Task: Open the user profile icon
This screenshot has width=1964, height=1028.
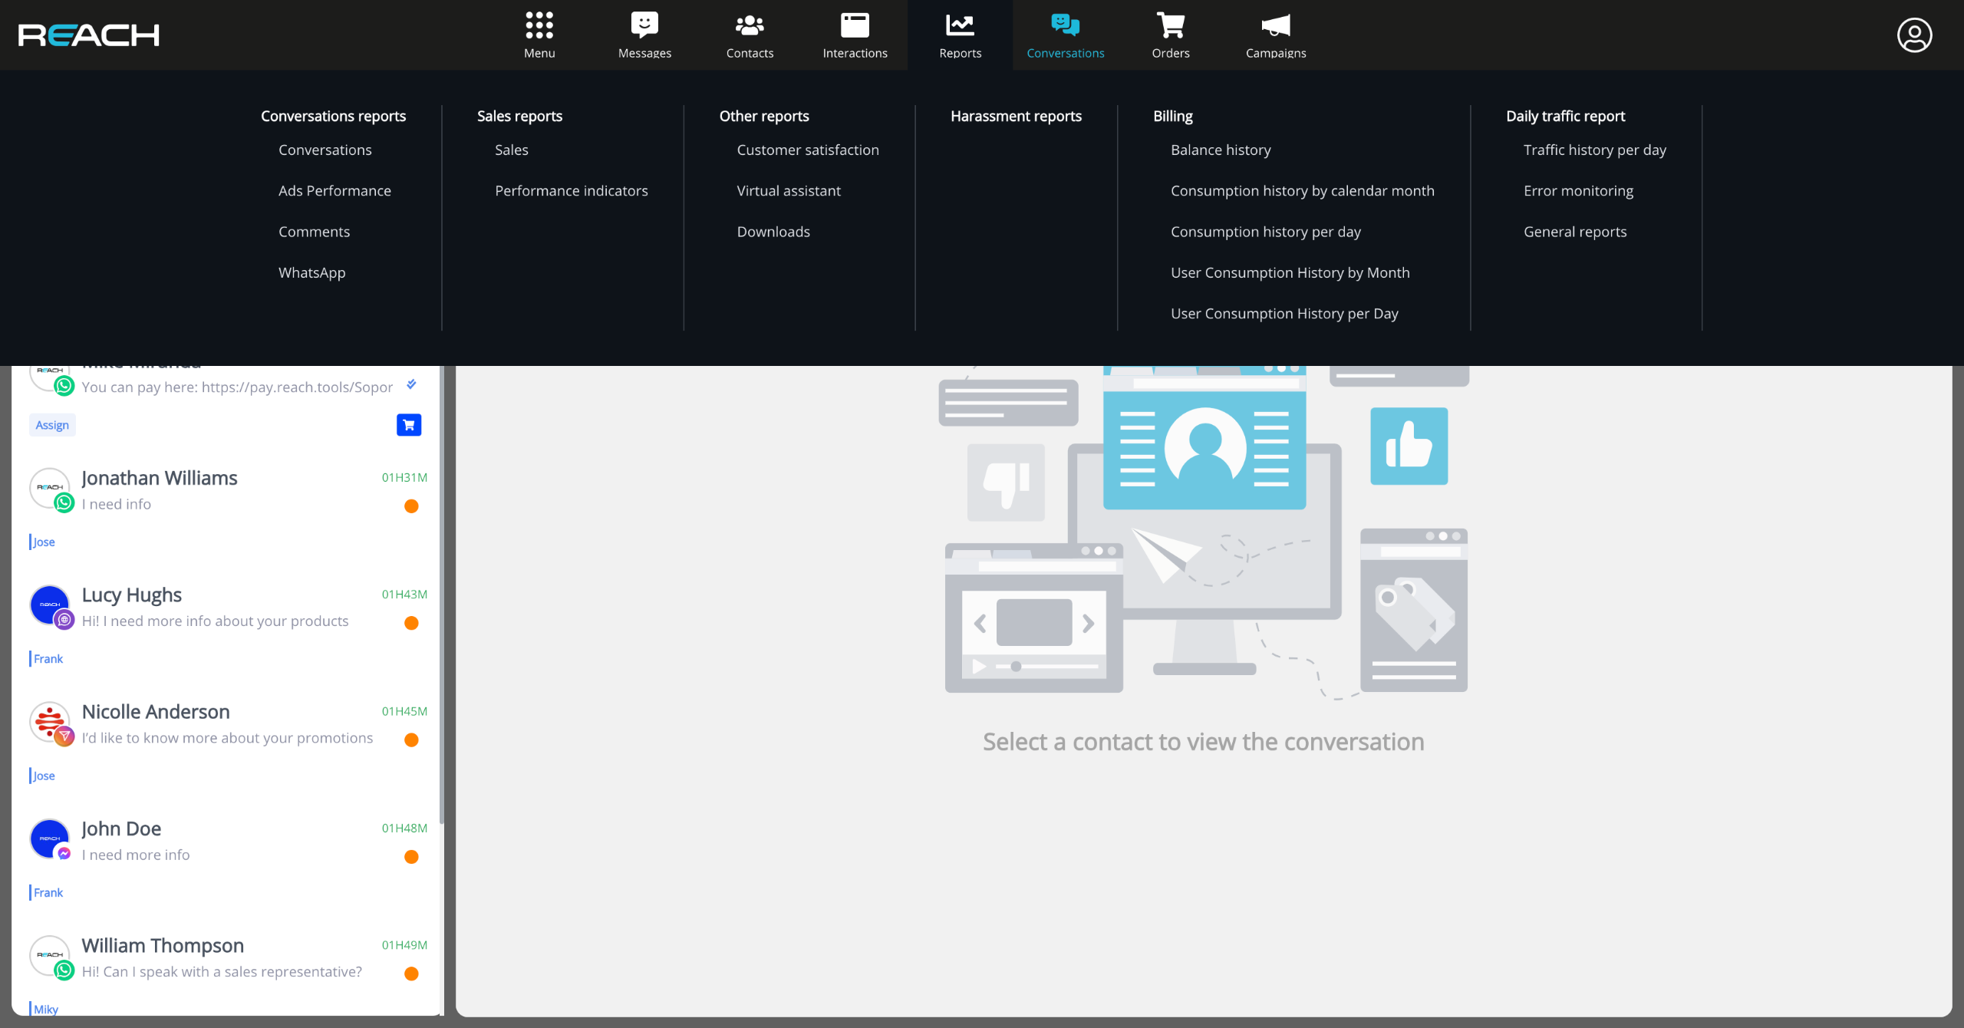Action: click(x=1914, y=35)
